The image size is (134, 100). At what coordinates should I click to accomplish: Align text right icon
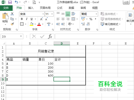click(x=68, y=19)
